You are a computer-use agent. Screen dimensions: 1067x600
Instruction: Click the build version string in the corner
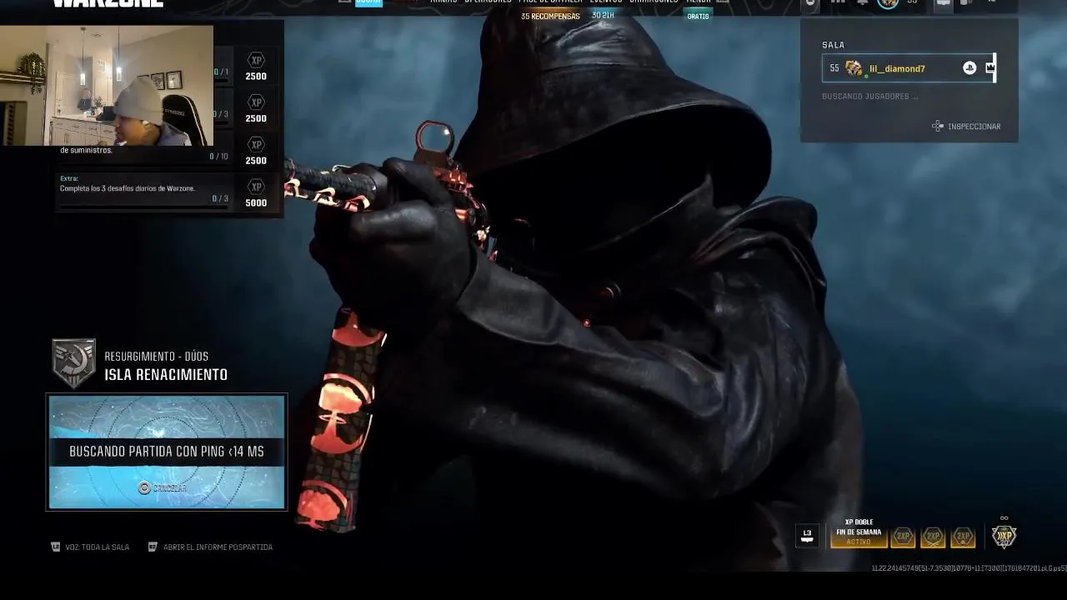pyautogui.click(x=968, y=568)
